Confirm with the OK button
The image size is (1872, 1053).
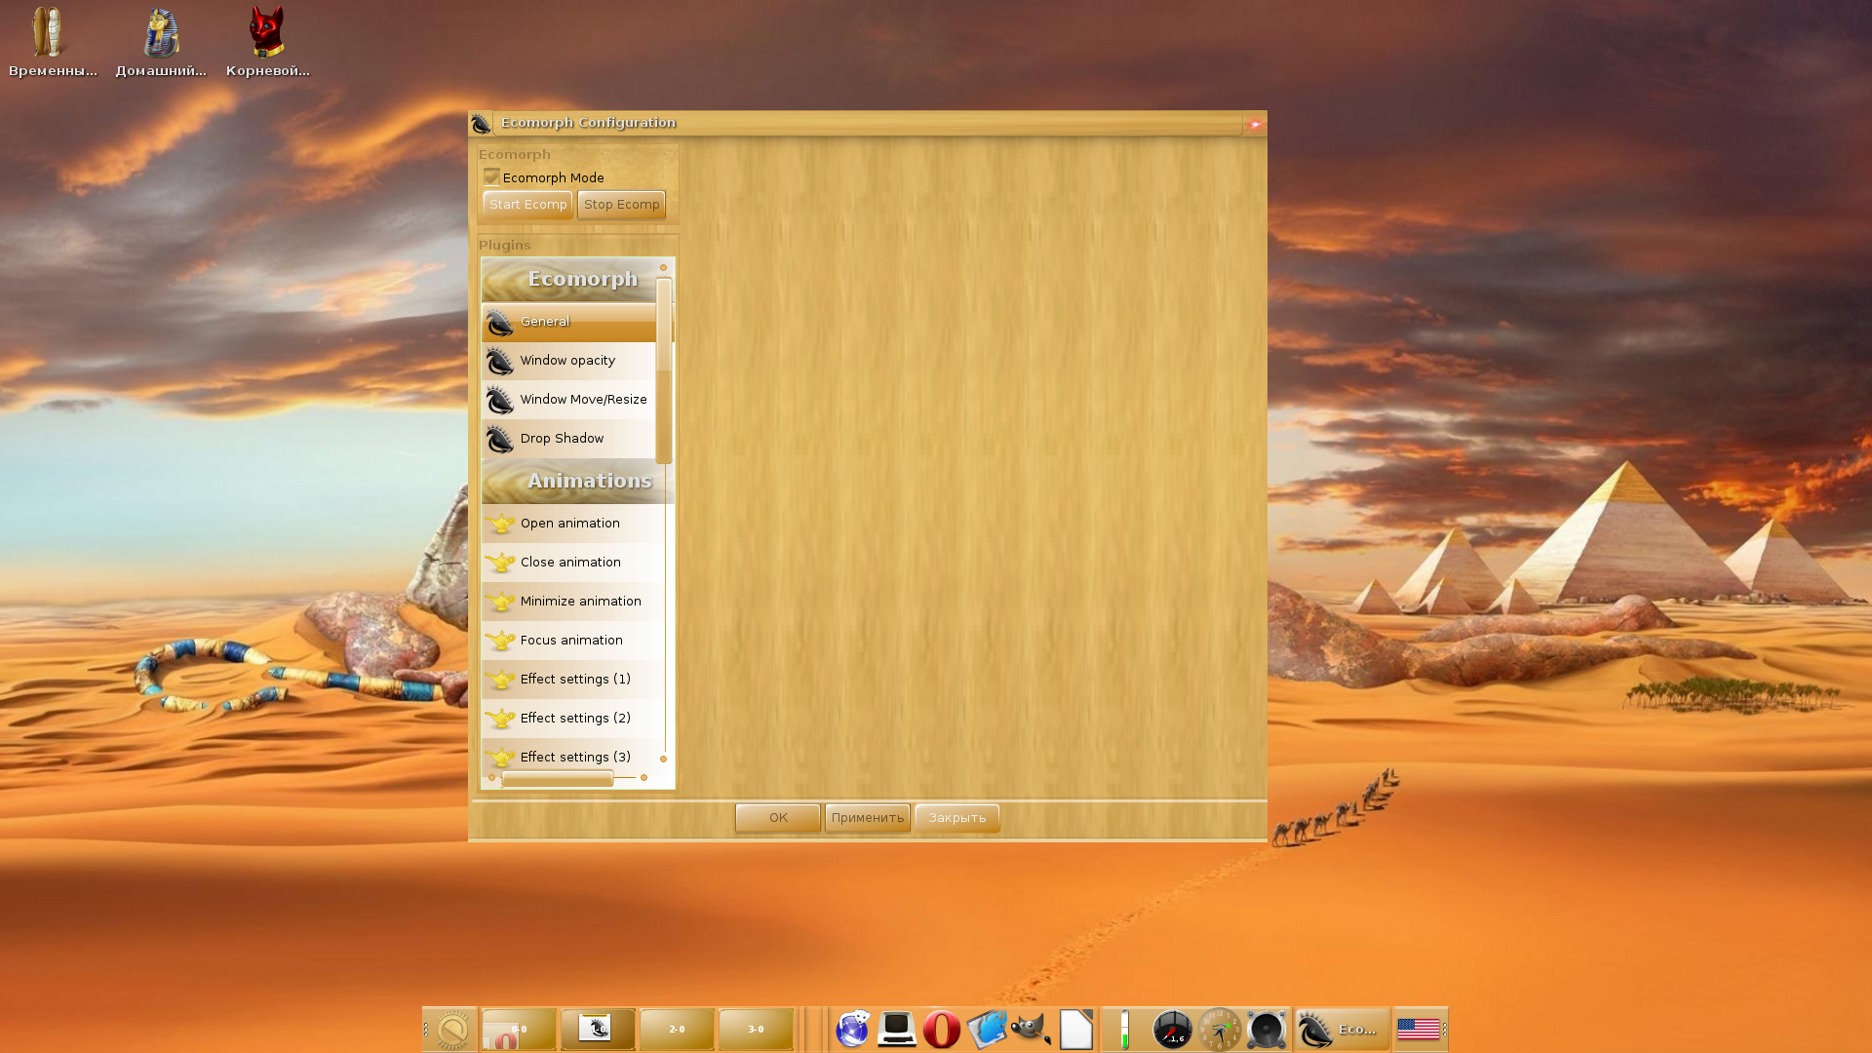(778, 818)
